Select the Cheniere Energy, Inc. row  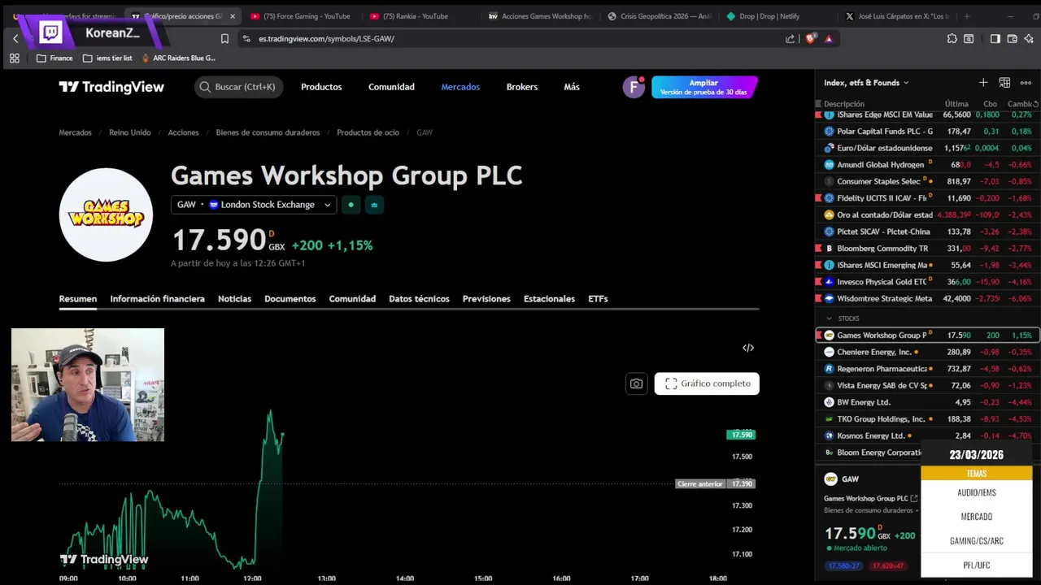927,352
